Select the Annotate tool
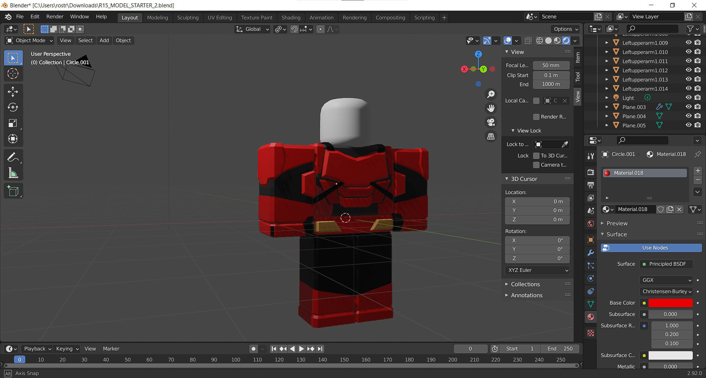The image size is (706, 378). (13, 157)
